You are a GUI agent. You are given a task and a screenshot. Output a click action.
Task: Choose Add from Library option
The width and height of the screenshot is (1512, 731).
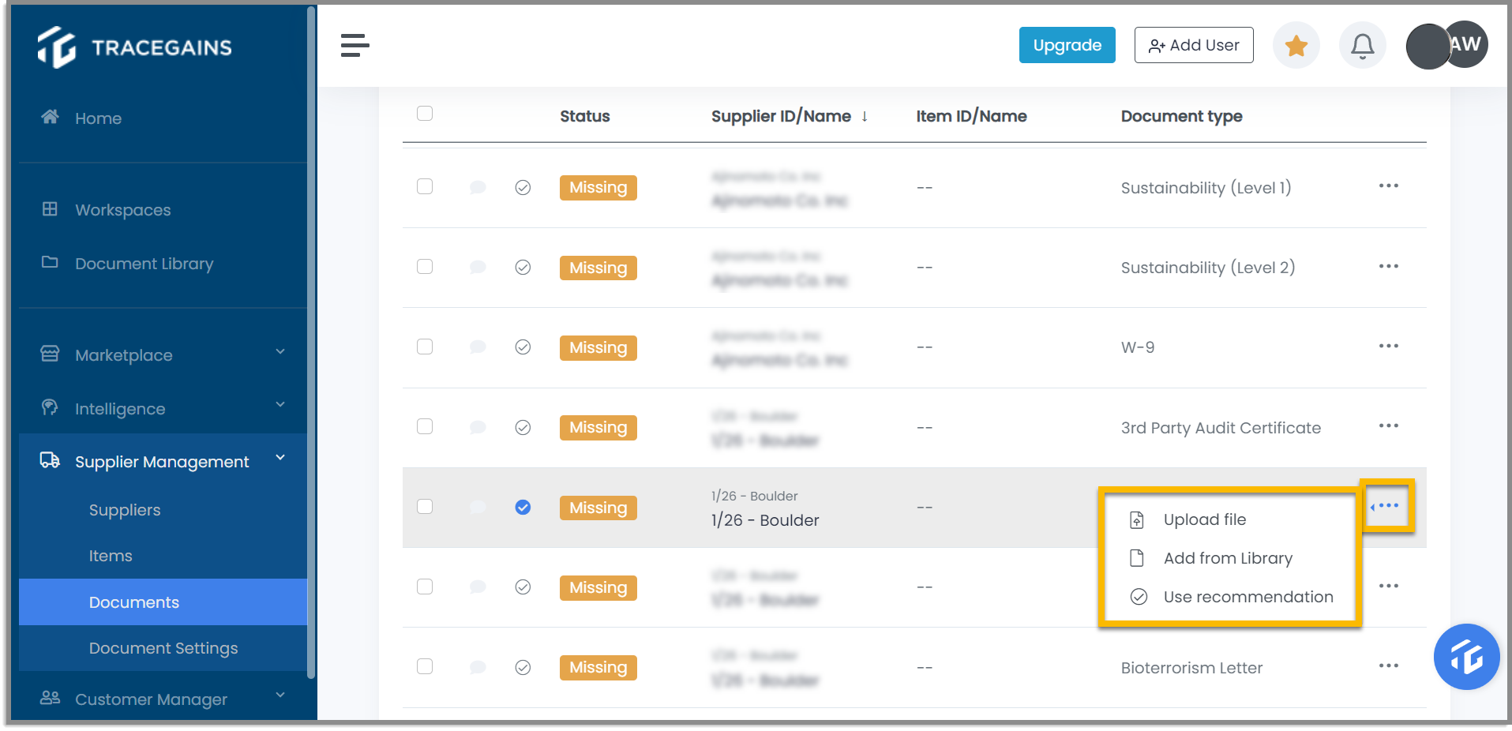point(1228,557)
